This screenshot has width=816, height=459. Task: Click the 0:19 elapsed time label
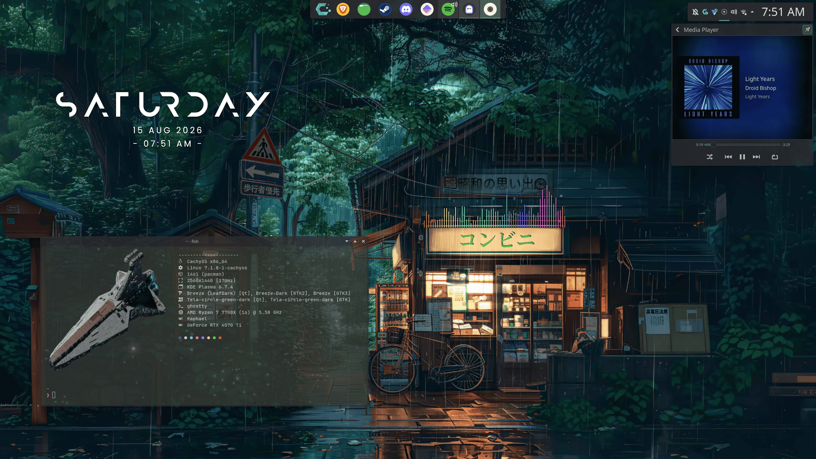tap(699, 145)
